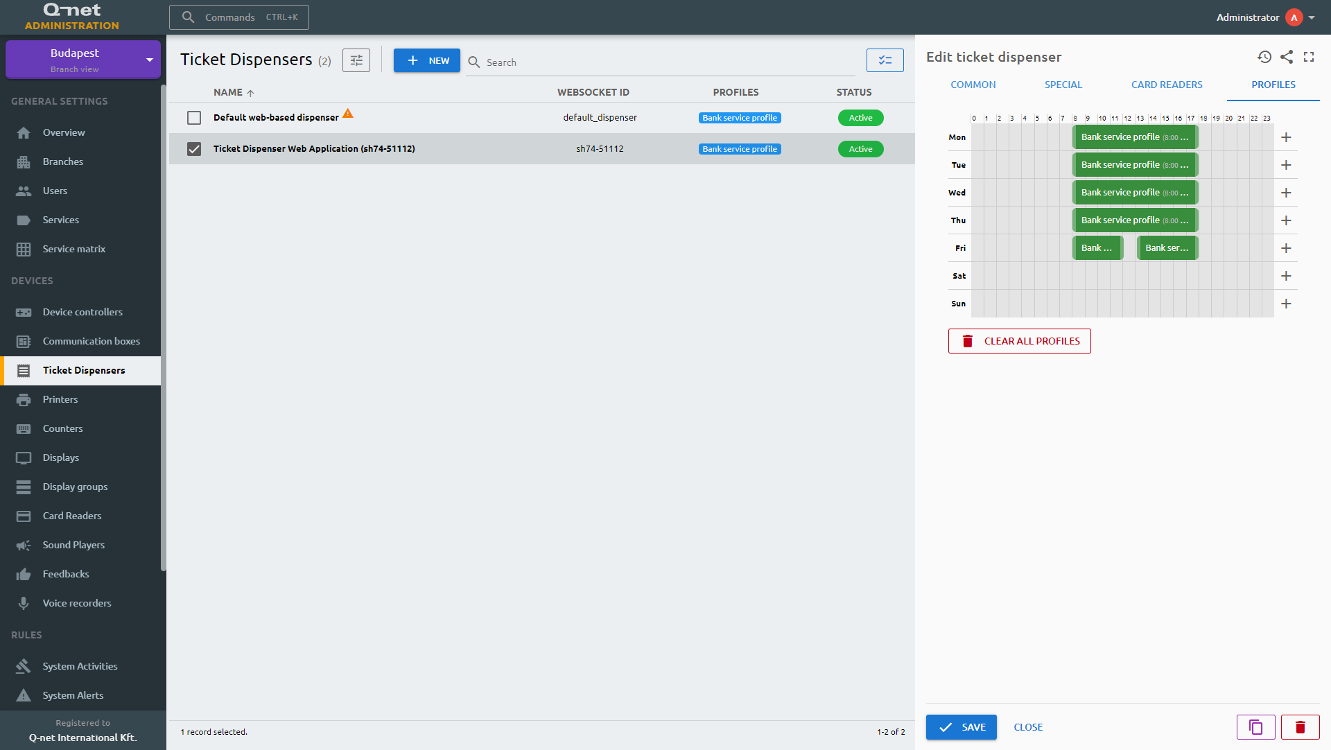Select Wednesday's Bank service profile block
Image resolution: width=1331 pixels, height=750 pixels.
(x=1135, y=193)
